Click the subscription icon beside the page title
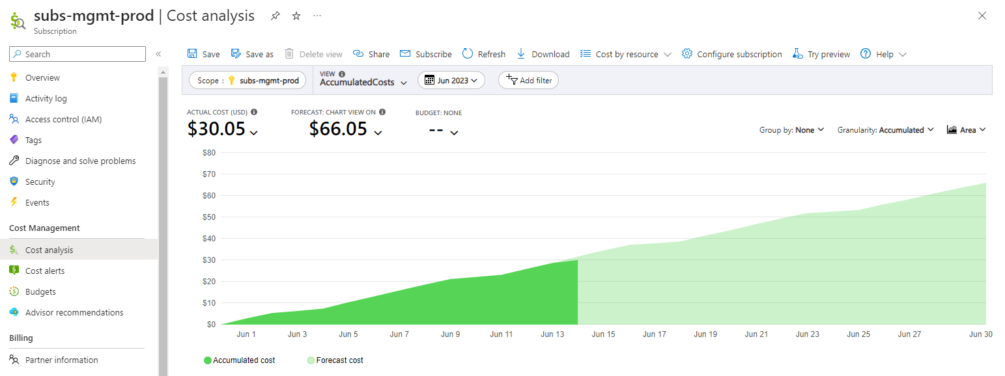Viewport: 1005px width, 376px height. pos(18,21)
